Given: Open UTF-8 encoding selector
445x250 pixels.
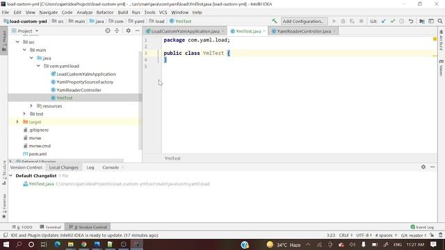Looking at the screenshot, I should [x=364, y=235].
